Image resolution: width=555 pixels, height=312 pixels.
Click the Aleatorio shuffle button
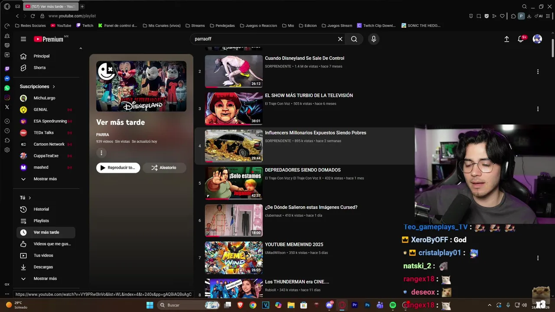click(x=164, y=168)
